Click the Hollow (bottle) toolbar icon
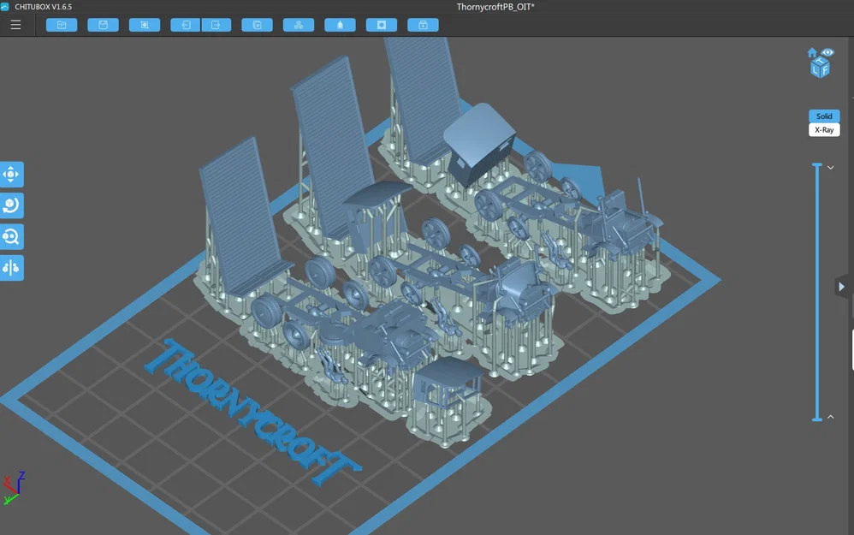Viewport: 854px width, 535px height. (340, 25)
